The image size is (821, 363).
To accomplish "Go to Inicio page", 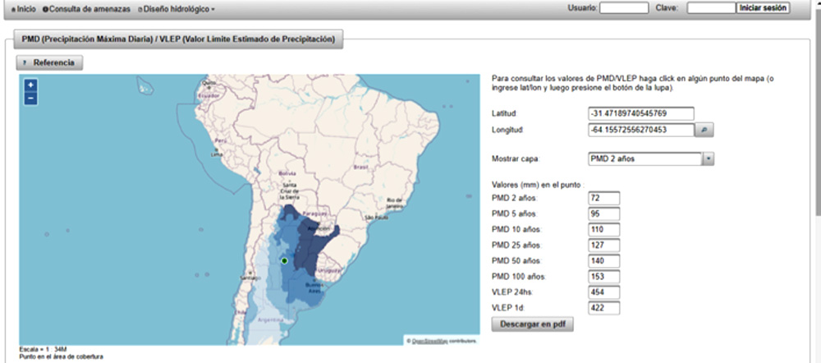I will pyautogui.click(x=21, y=8).
